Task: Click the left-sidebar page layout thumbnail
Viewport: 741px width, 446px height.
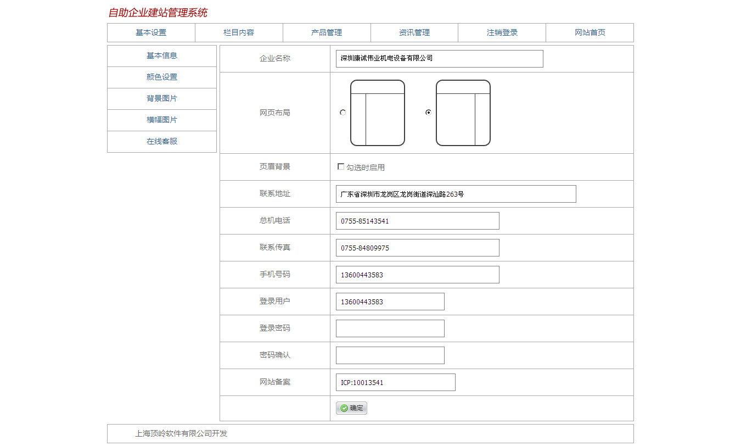Action: click(378, 113)
